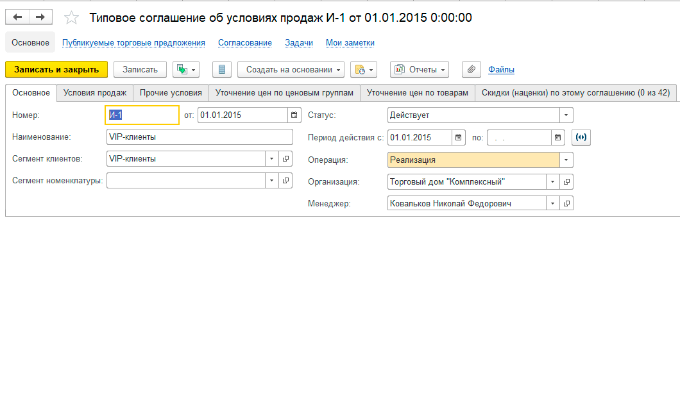The image size is (680, 416).
Task: Expand the Сегмент клиентов dropdown list
Action: pyautogui.click(x=272, y=158)
